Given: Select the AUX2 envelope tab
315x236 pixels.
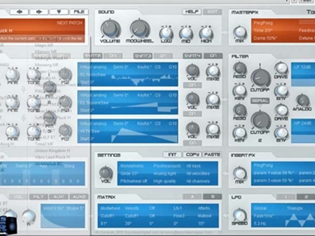Looking at the screenshot, I should point(79,197).
